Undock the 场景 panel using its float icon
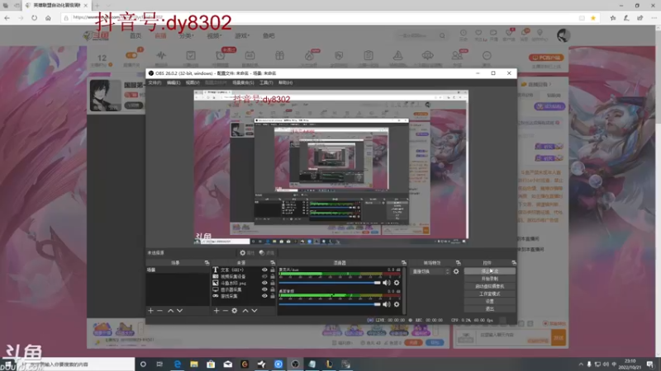This screenshot has width=661, height=371. (207, 263)
